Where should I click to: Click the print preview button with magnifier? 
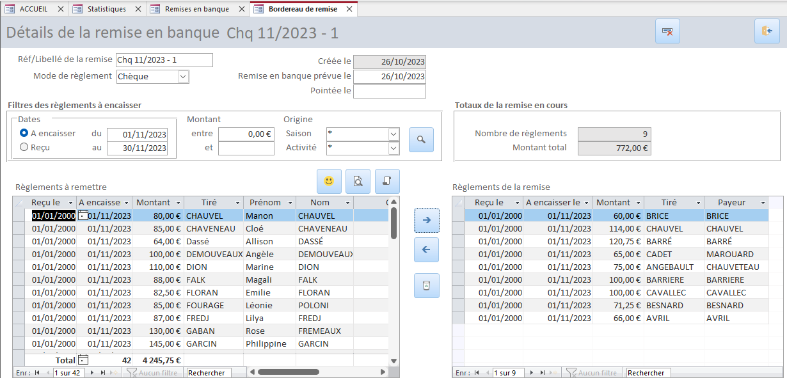click(358, 182)
